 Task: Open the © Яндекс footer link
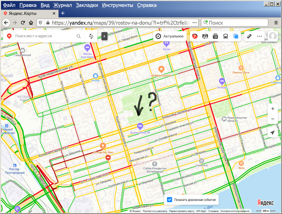[135, 211]
